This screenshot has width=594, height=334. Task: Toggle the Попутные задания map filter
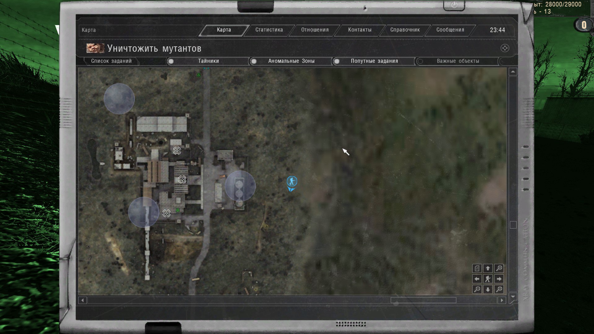(374, 61)
